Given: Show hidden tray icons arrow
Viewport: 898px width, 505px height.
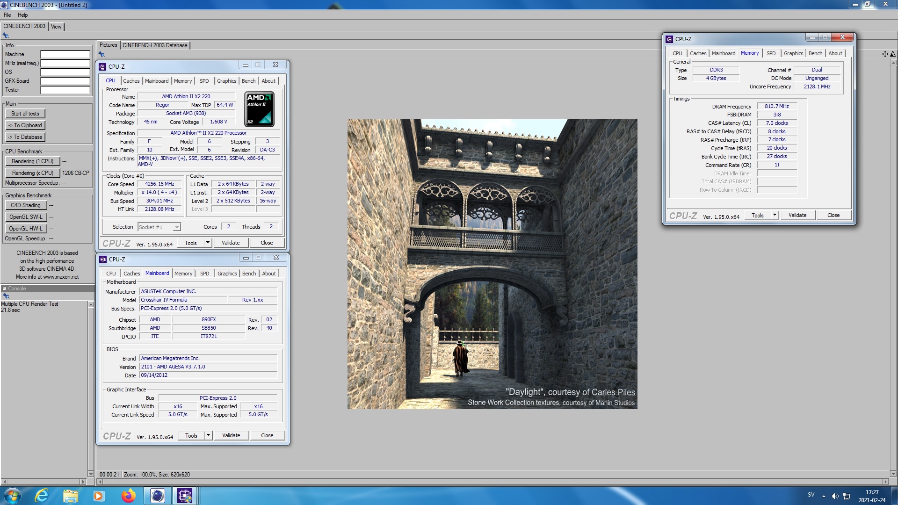Looking at the screenshot, I should click(824, 496).
